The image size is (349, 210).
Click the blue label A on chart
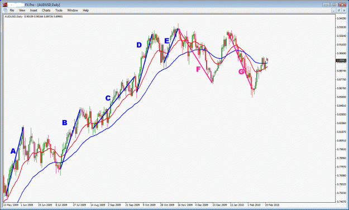tap(13, 151)
